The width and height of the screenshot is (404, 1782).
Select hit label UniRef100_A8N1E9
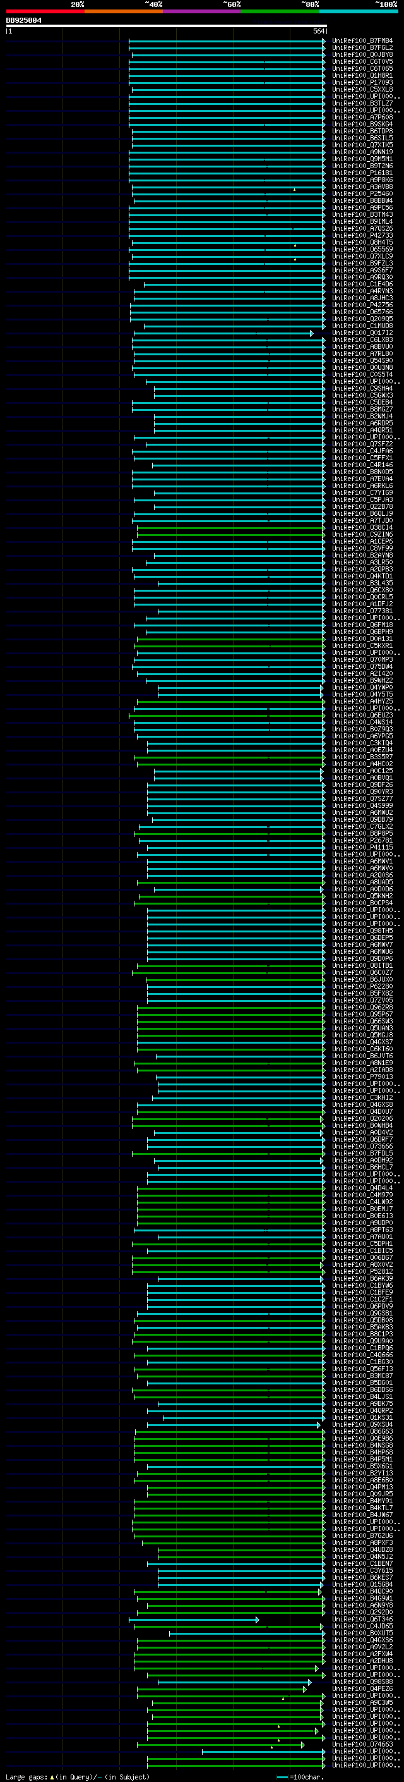coord(362,1063)
